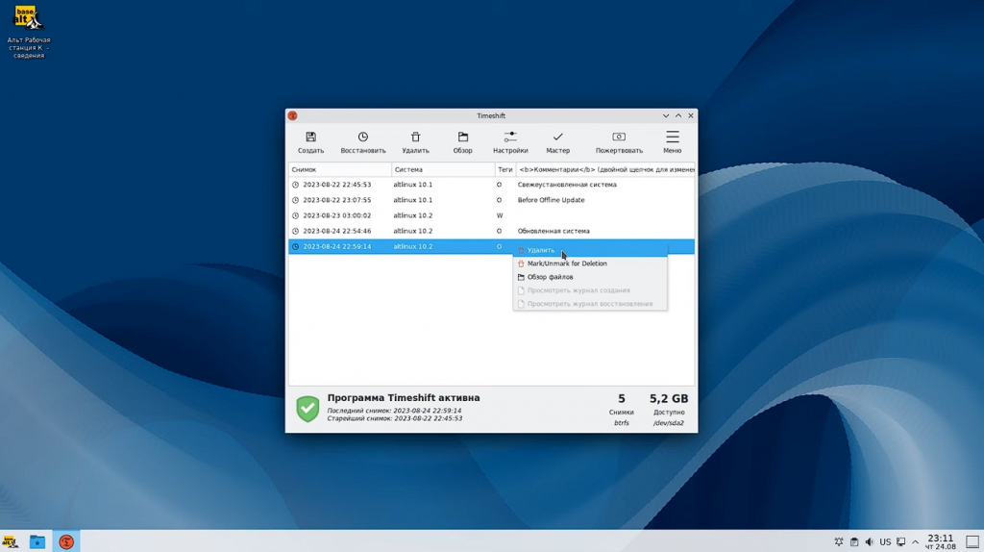Open Альт Рабочая станция К desktop icon

pyautogui.click(x=28, y=32)
